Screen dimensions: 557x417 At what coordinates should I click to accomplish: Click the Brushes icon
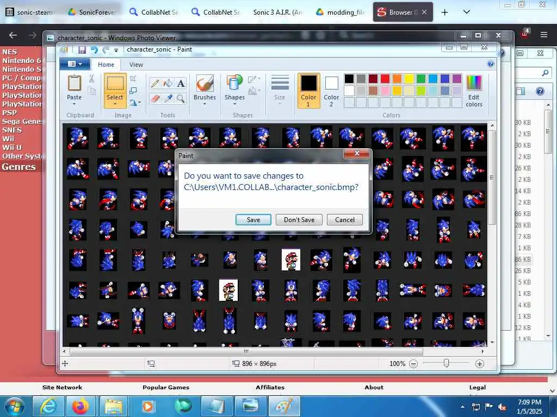205,83
